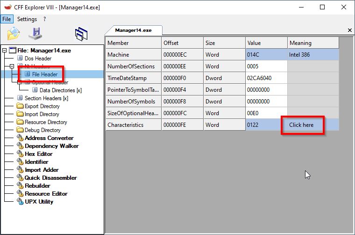355x235 pixels.
Task: Edit SizeOfOptionalHeader value 00E0
Action: pos(266,113)
